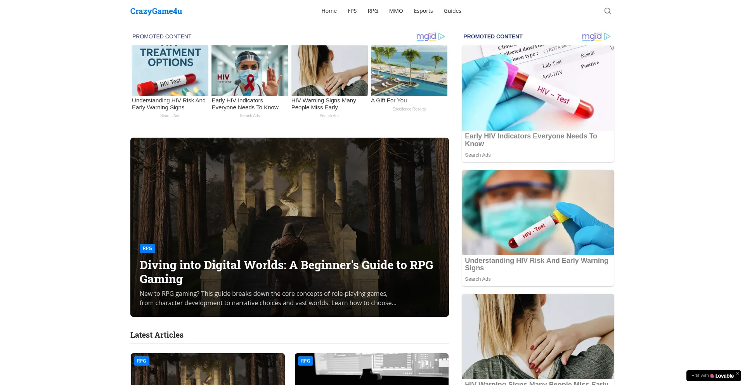Click the CrazyGame4u site logo

pyautogui.click(x=156, y=11)
